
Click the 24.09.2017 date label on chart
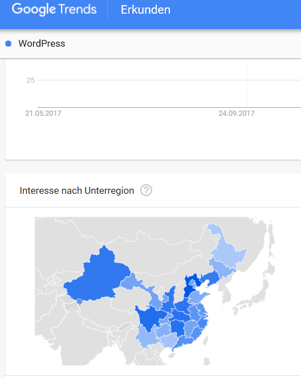[237, 113]
